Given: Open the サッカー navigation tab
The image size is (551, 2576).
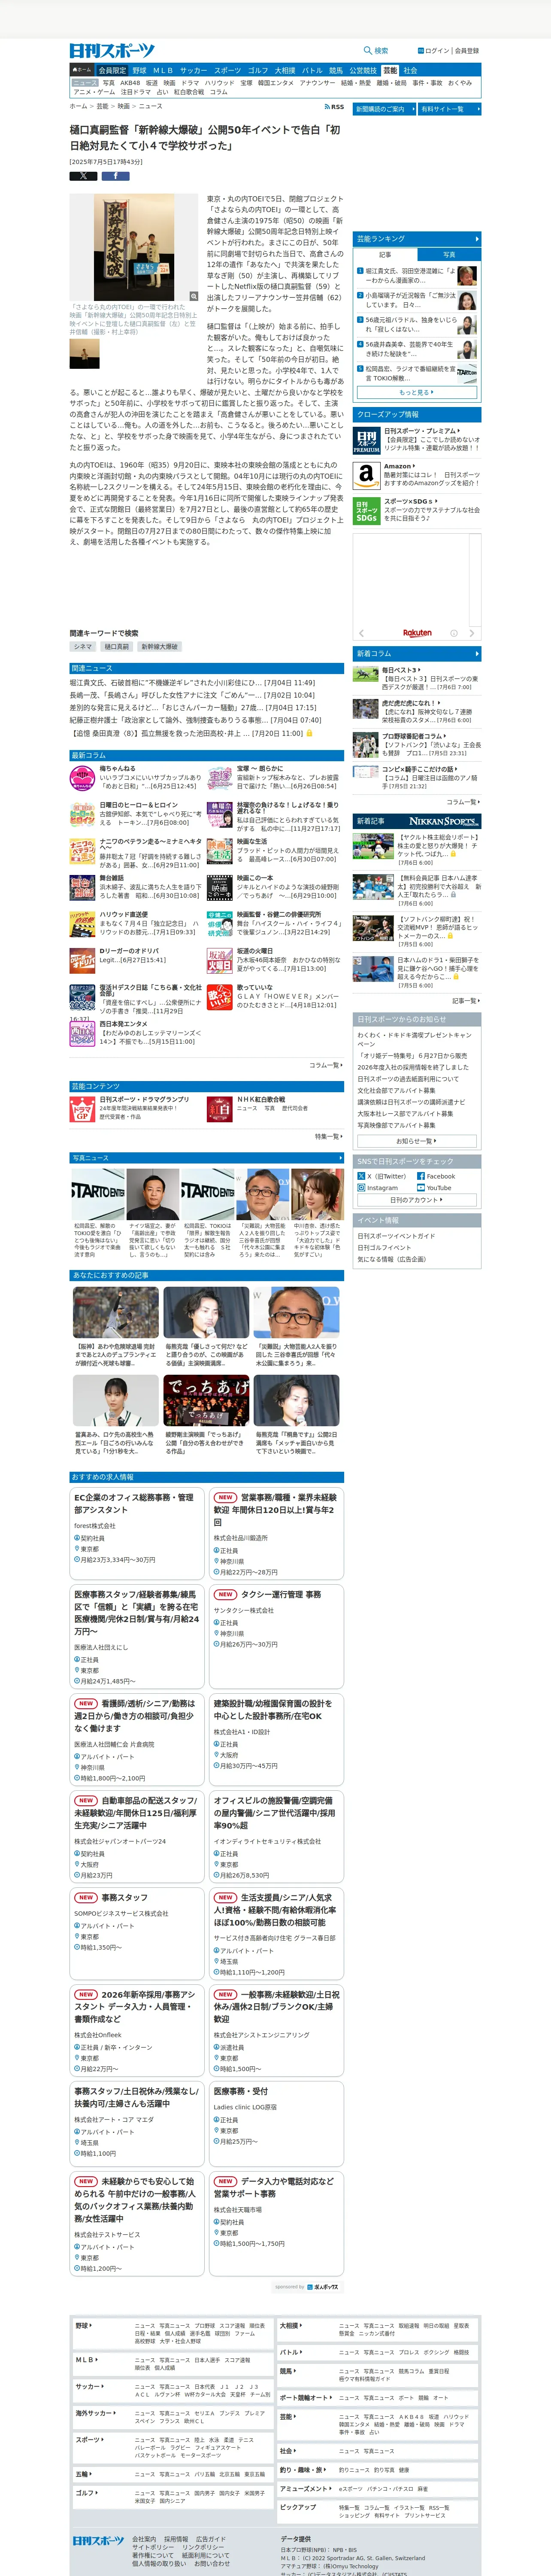Looking at the screenshot, I should point(193,71).
